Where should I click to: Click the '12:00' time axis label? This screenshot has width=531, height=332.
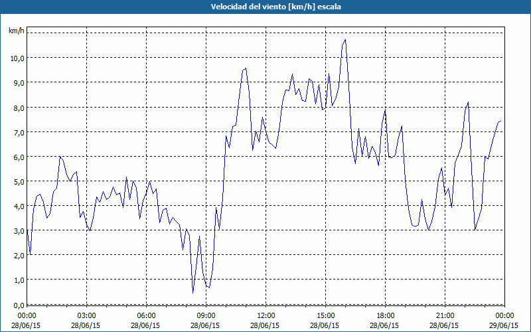[x=266, y=316]
